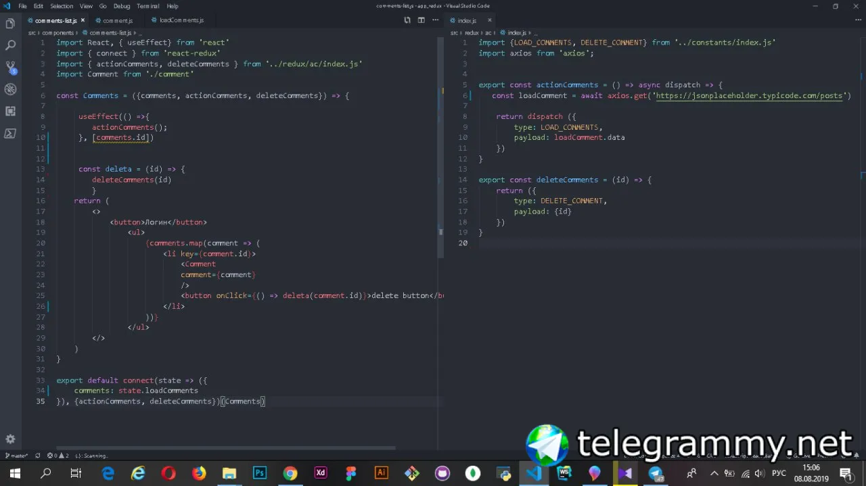Screen dimensions: 866x486
Task: Click the Open Changes compare icon
Action: pos(407,20)
